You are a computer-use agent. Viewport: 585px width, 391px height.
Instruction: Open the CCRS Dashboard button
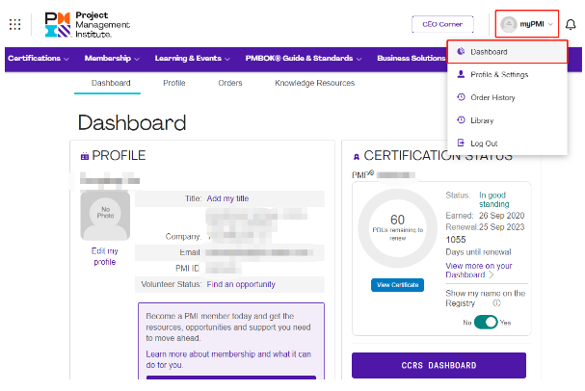[x=439, y=366]
